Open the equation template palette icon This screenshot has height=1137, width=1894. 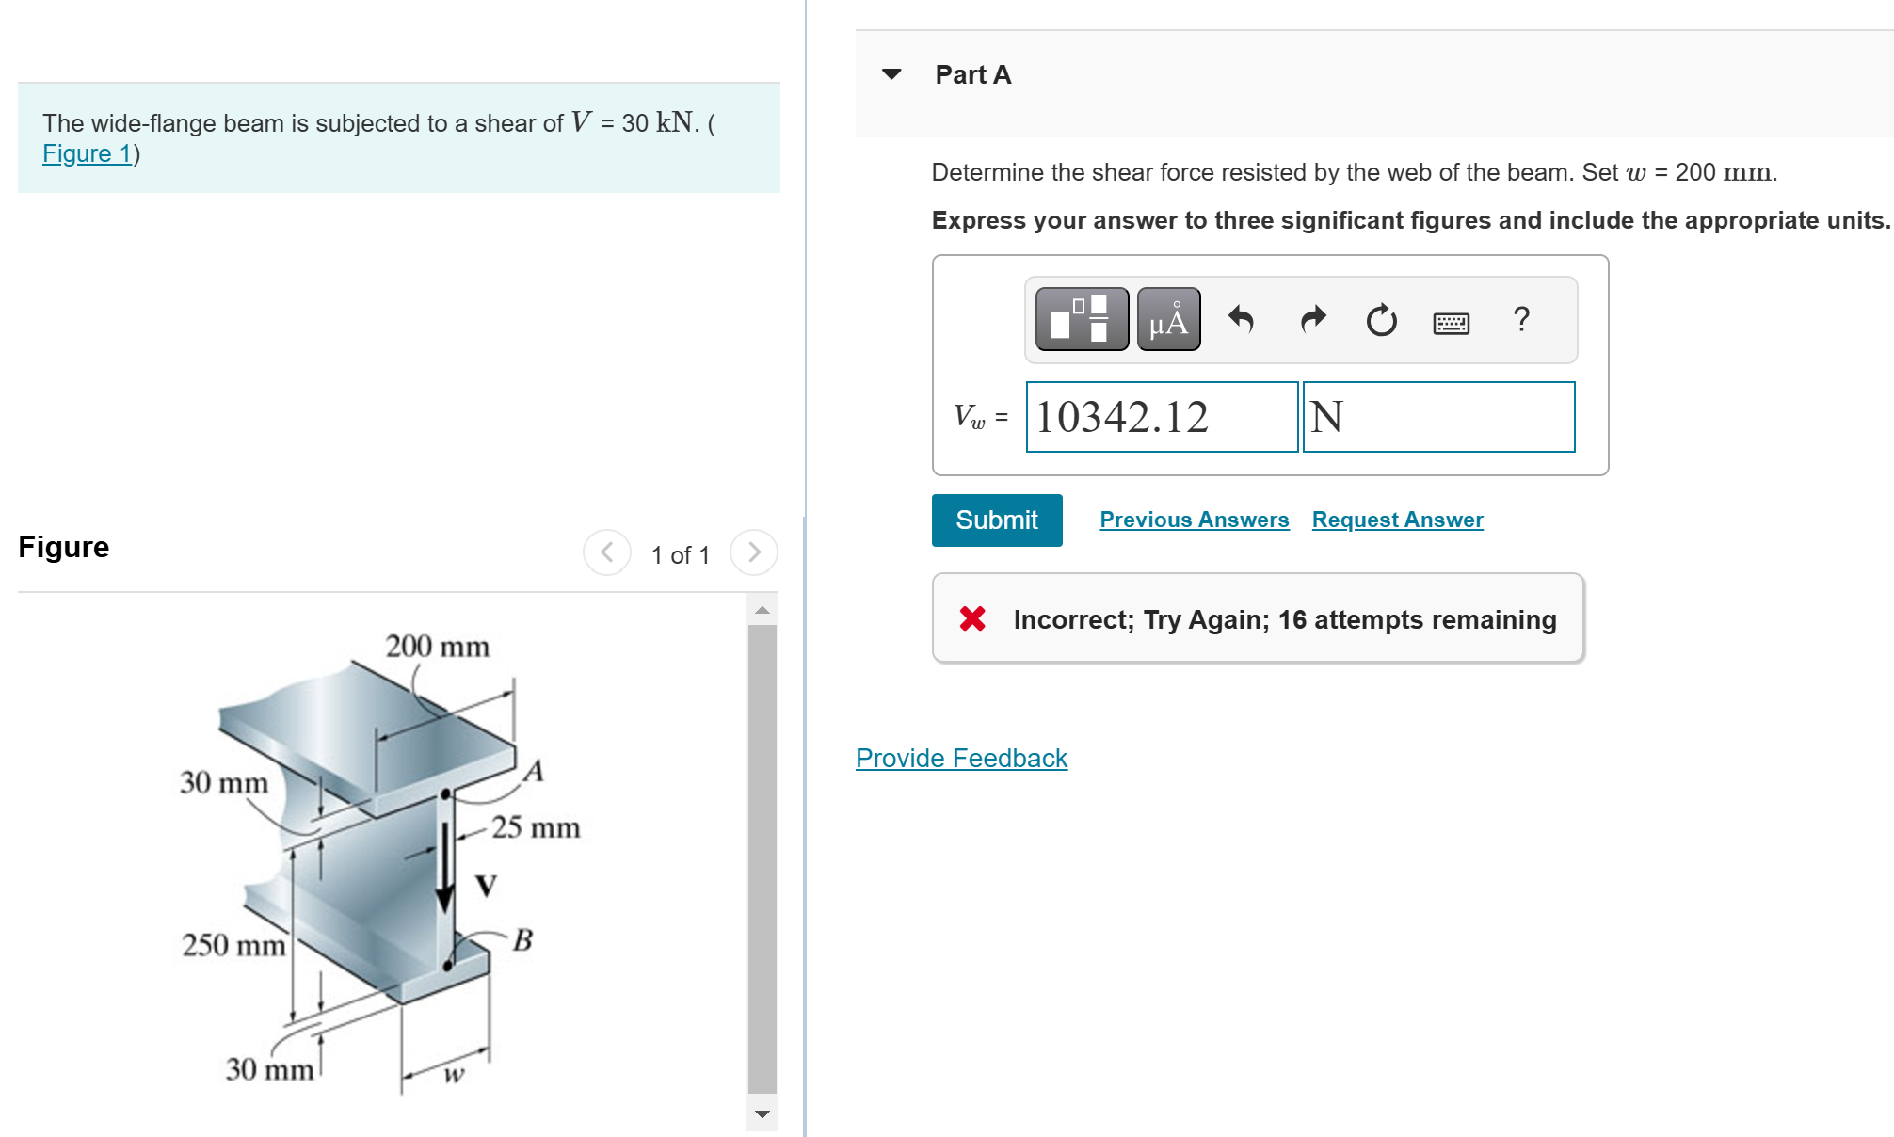[1081, 319]
